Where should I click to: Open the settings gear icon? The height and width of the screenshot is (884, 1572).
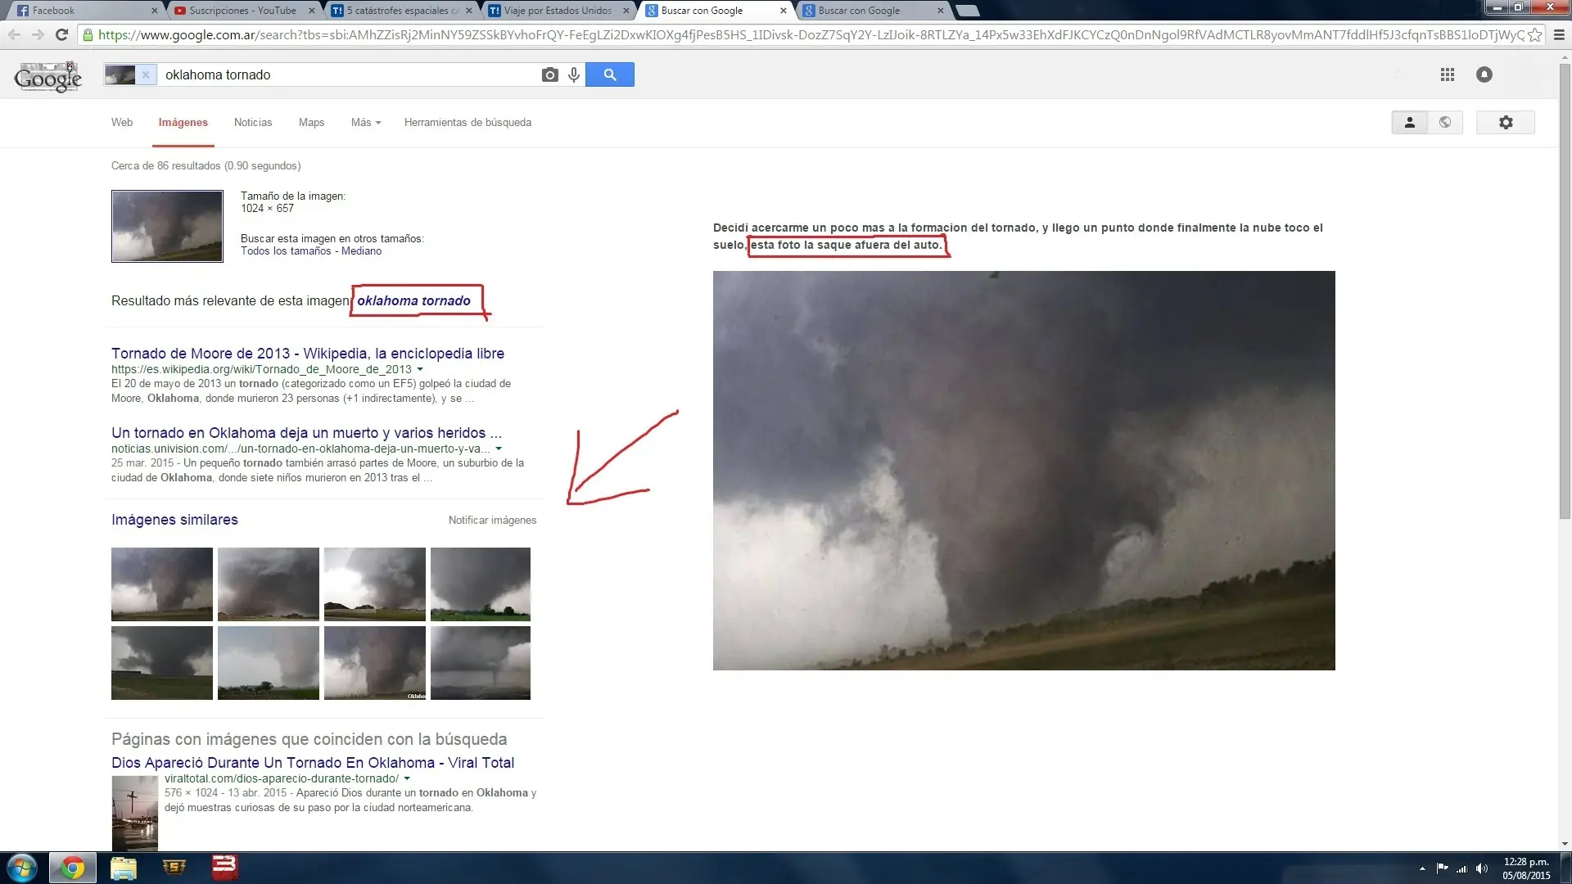tap(1505, 122)
